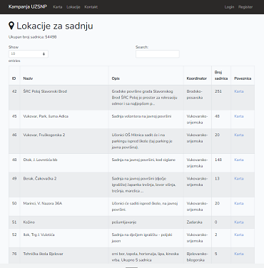Click the Register link
264x268 pixels.
coord(245,7)
